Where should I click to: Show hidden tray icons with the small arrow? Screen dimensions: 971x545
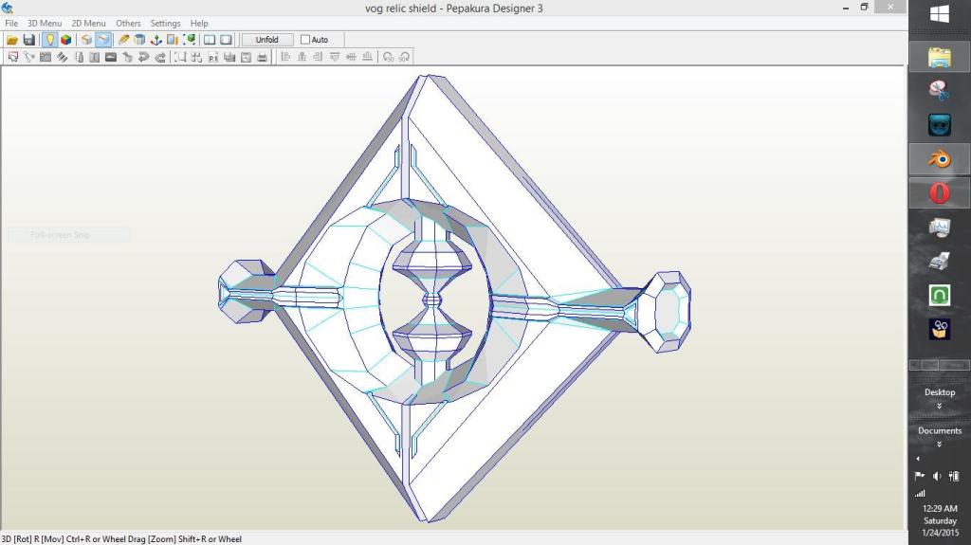click(918, 459)
